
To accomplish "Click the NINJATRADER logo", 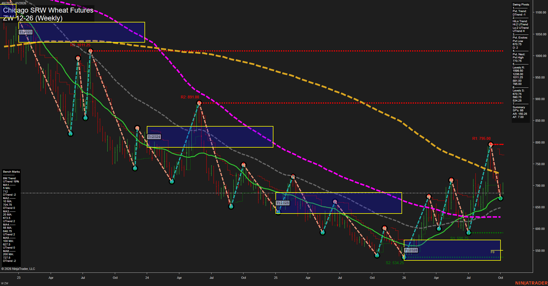I will pyautogui.click(x=531, y=283).
